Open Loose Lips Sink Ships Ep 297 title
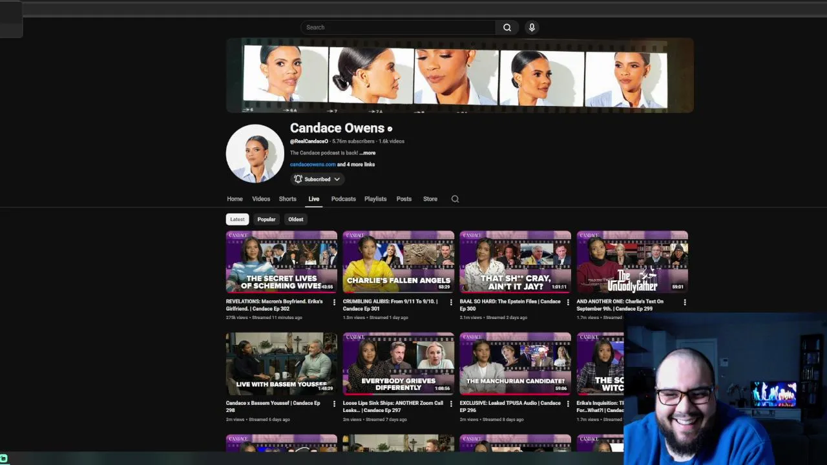Image resolution: width=827 pixels, height=465 pixels. pos(393,407)
